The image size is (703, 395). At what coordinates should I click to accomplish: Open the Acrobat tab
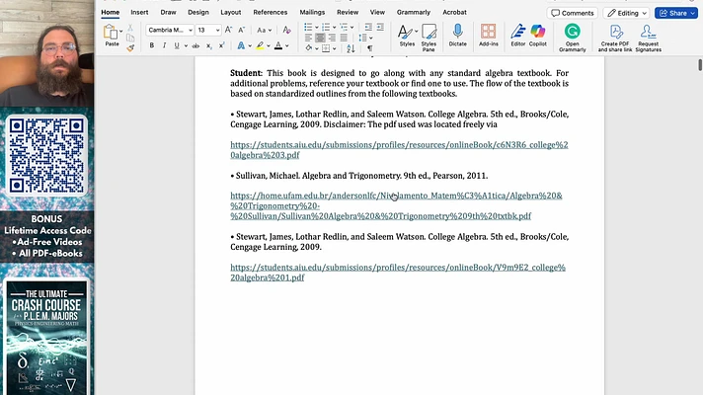click(454, 12)
